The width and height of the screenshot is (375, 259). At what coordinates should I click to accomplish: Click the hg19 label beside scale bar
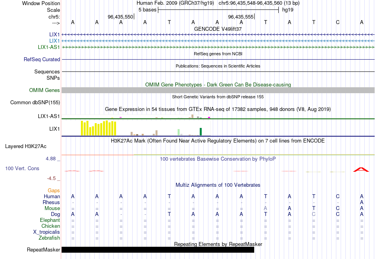point(288,10)
